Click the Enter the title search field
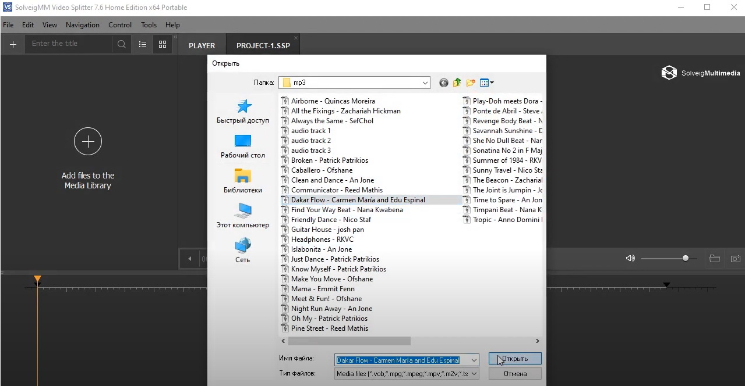The height and width of the screenshot is (386, 745). tap(69, 44)
